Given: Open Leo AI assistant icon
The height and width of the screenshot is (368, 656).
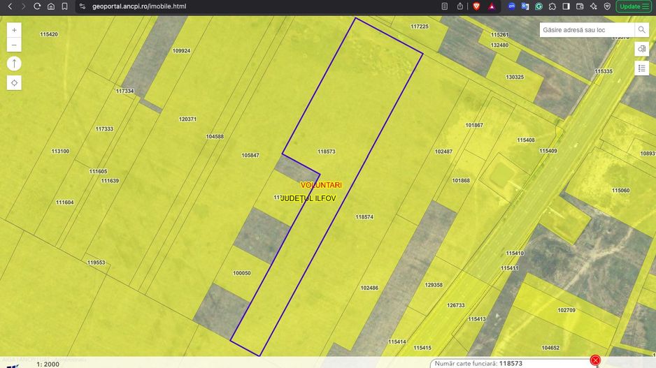Looking at the screenshot, I should coord(593,6).
